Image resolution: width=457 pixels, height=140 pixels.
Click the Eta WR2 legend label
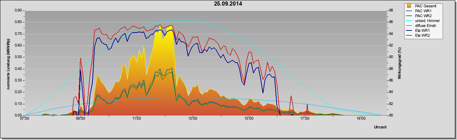423,35
